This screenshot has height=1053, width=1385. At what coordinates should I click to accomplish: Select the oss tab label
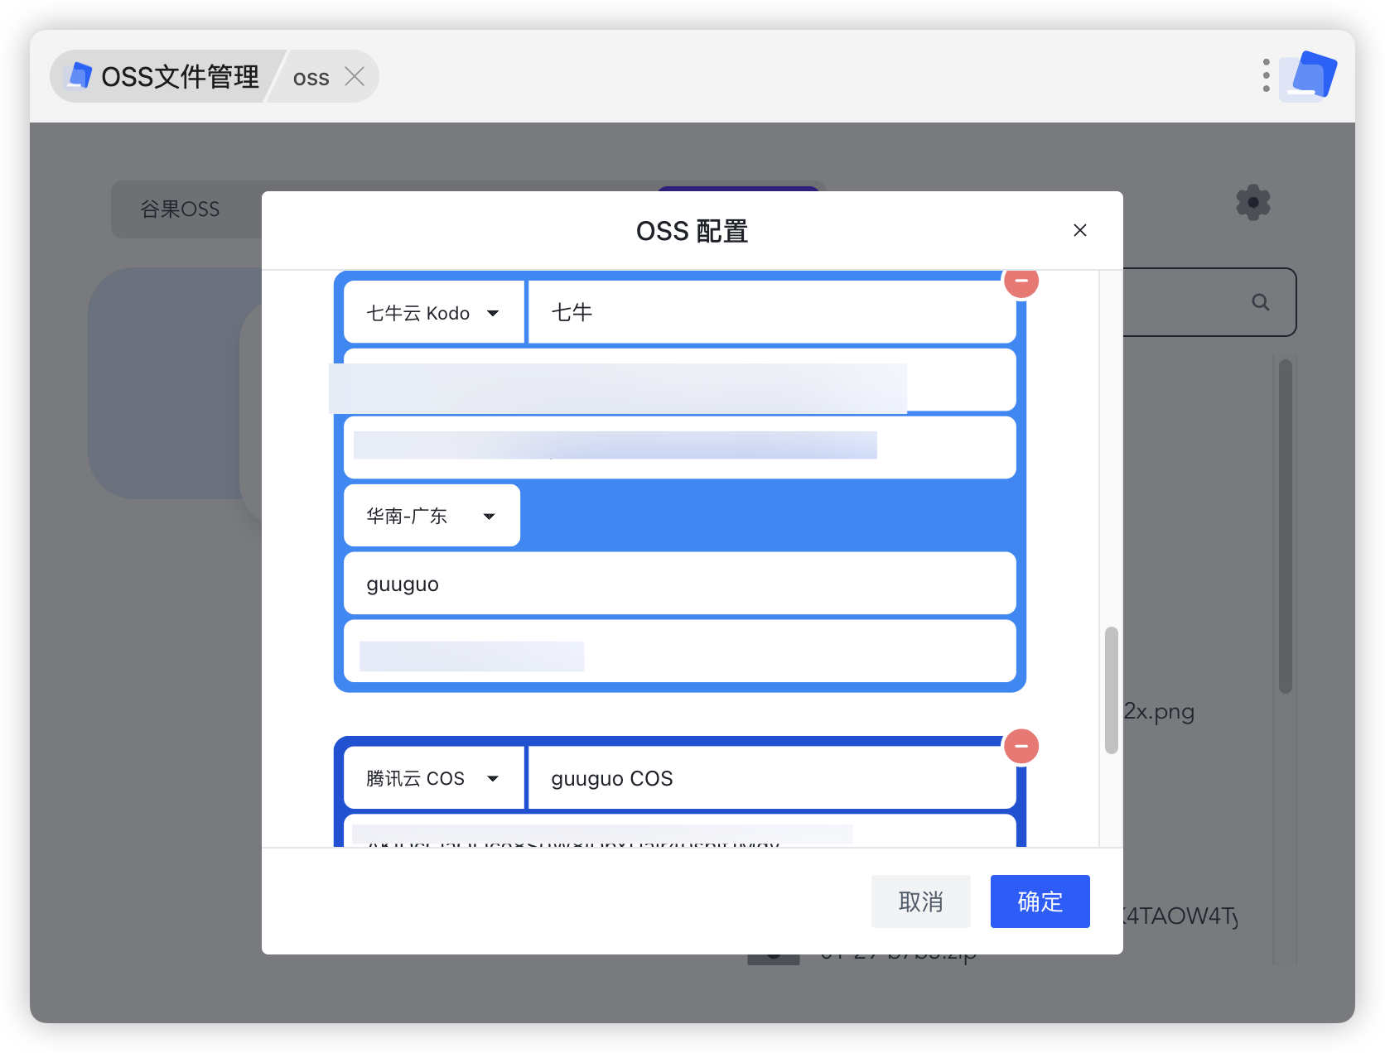(x=311, y=78)
